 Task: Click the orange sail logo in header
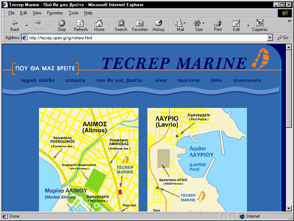tap(260, 59)
